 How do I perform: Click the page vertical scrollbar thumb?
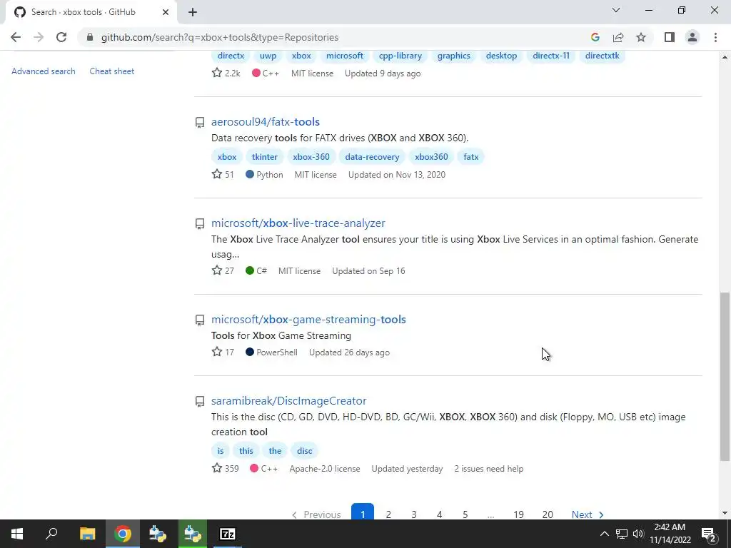pos(725,377)
